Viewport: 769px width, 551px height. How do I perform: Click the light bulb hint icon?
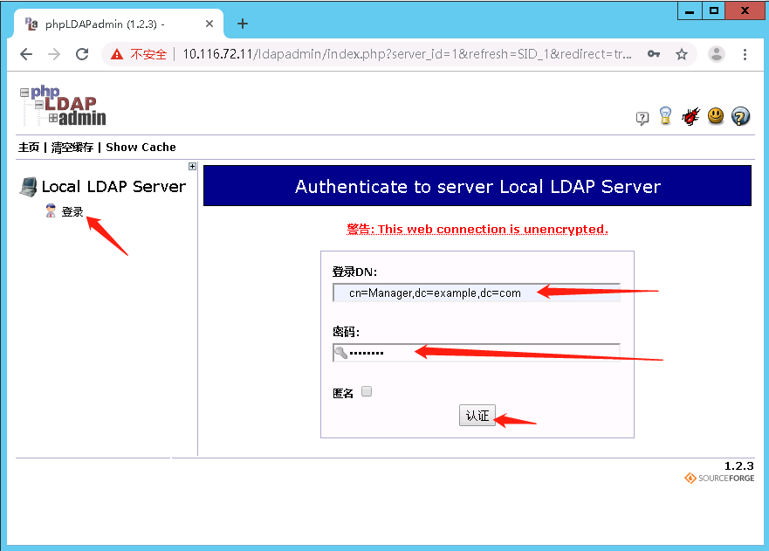(x=665, y=115)
